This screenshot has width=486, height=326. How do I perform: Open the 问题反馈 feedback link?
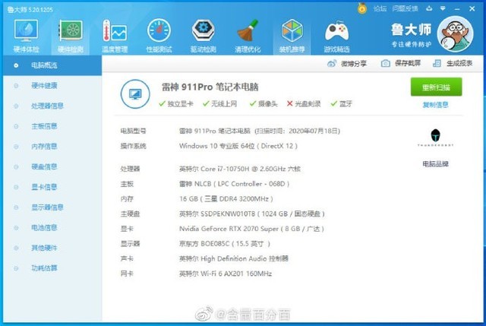(x=405, y=8)
